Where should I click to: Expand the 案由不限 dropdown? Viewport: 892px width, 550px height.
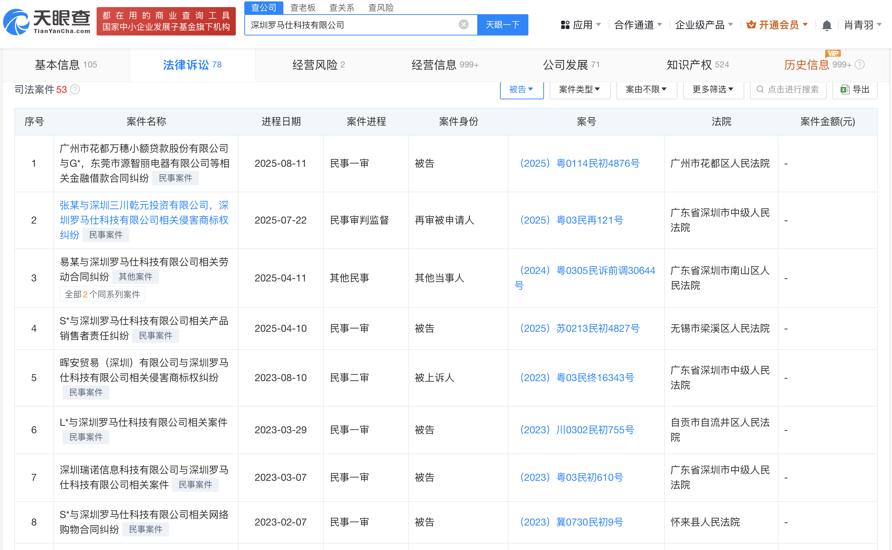point(646,89)
